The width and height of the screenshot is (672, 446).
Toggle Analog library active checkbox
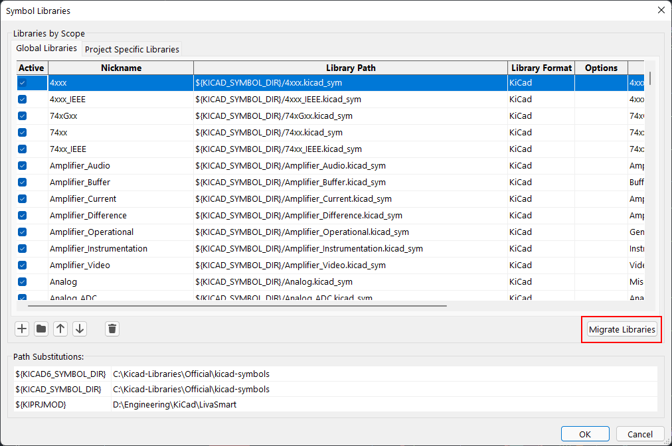pyautogui.click(x=23, y=282)
